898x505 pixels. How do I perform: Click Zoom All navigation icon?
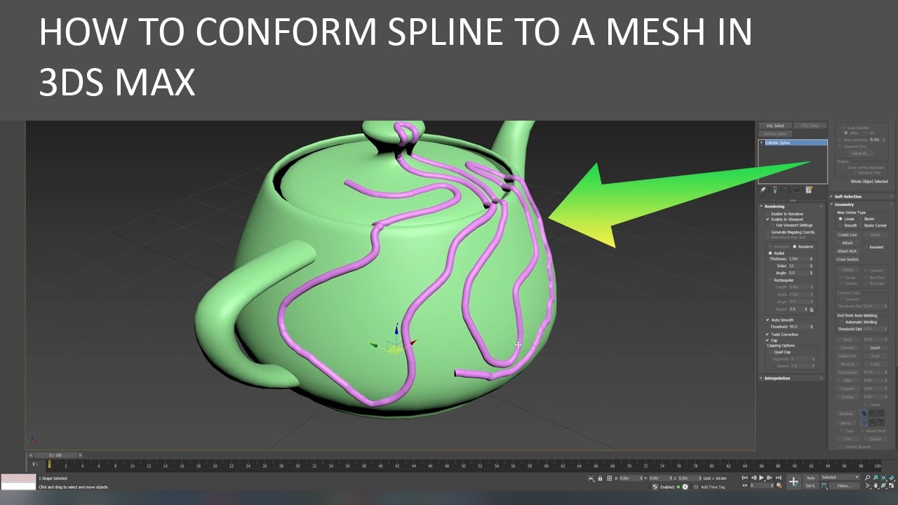876,478
